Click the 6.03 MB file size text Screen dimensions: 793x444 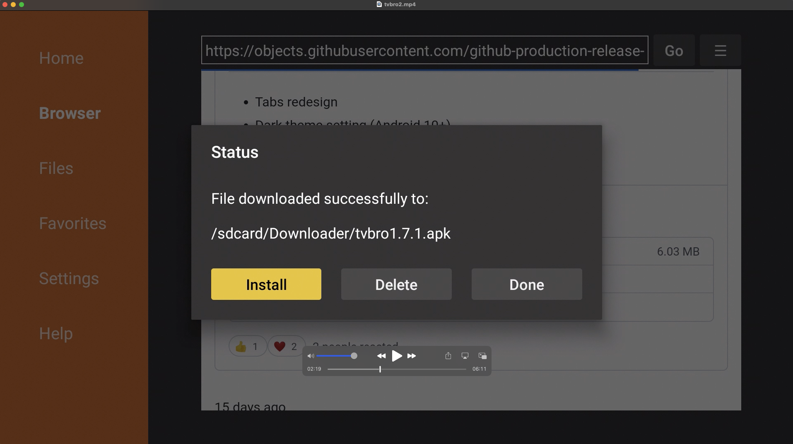tap(678, 251)
